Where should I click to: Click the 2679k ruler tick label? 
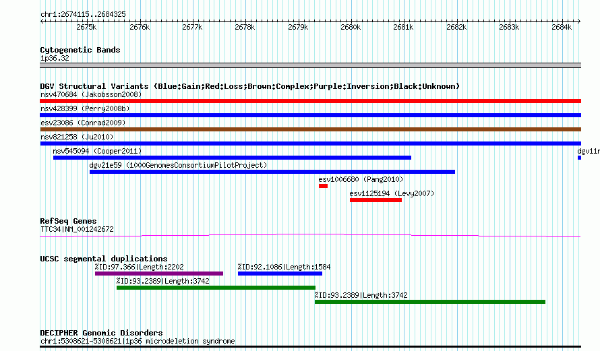[298, 27]
